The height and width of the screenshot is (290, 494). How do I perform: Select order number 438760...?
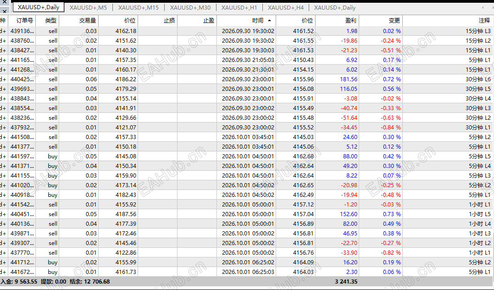click(22, 41)
